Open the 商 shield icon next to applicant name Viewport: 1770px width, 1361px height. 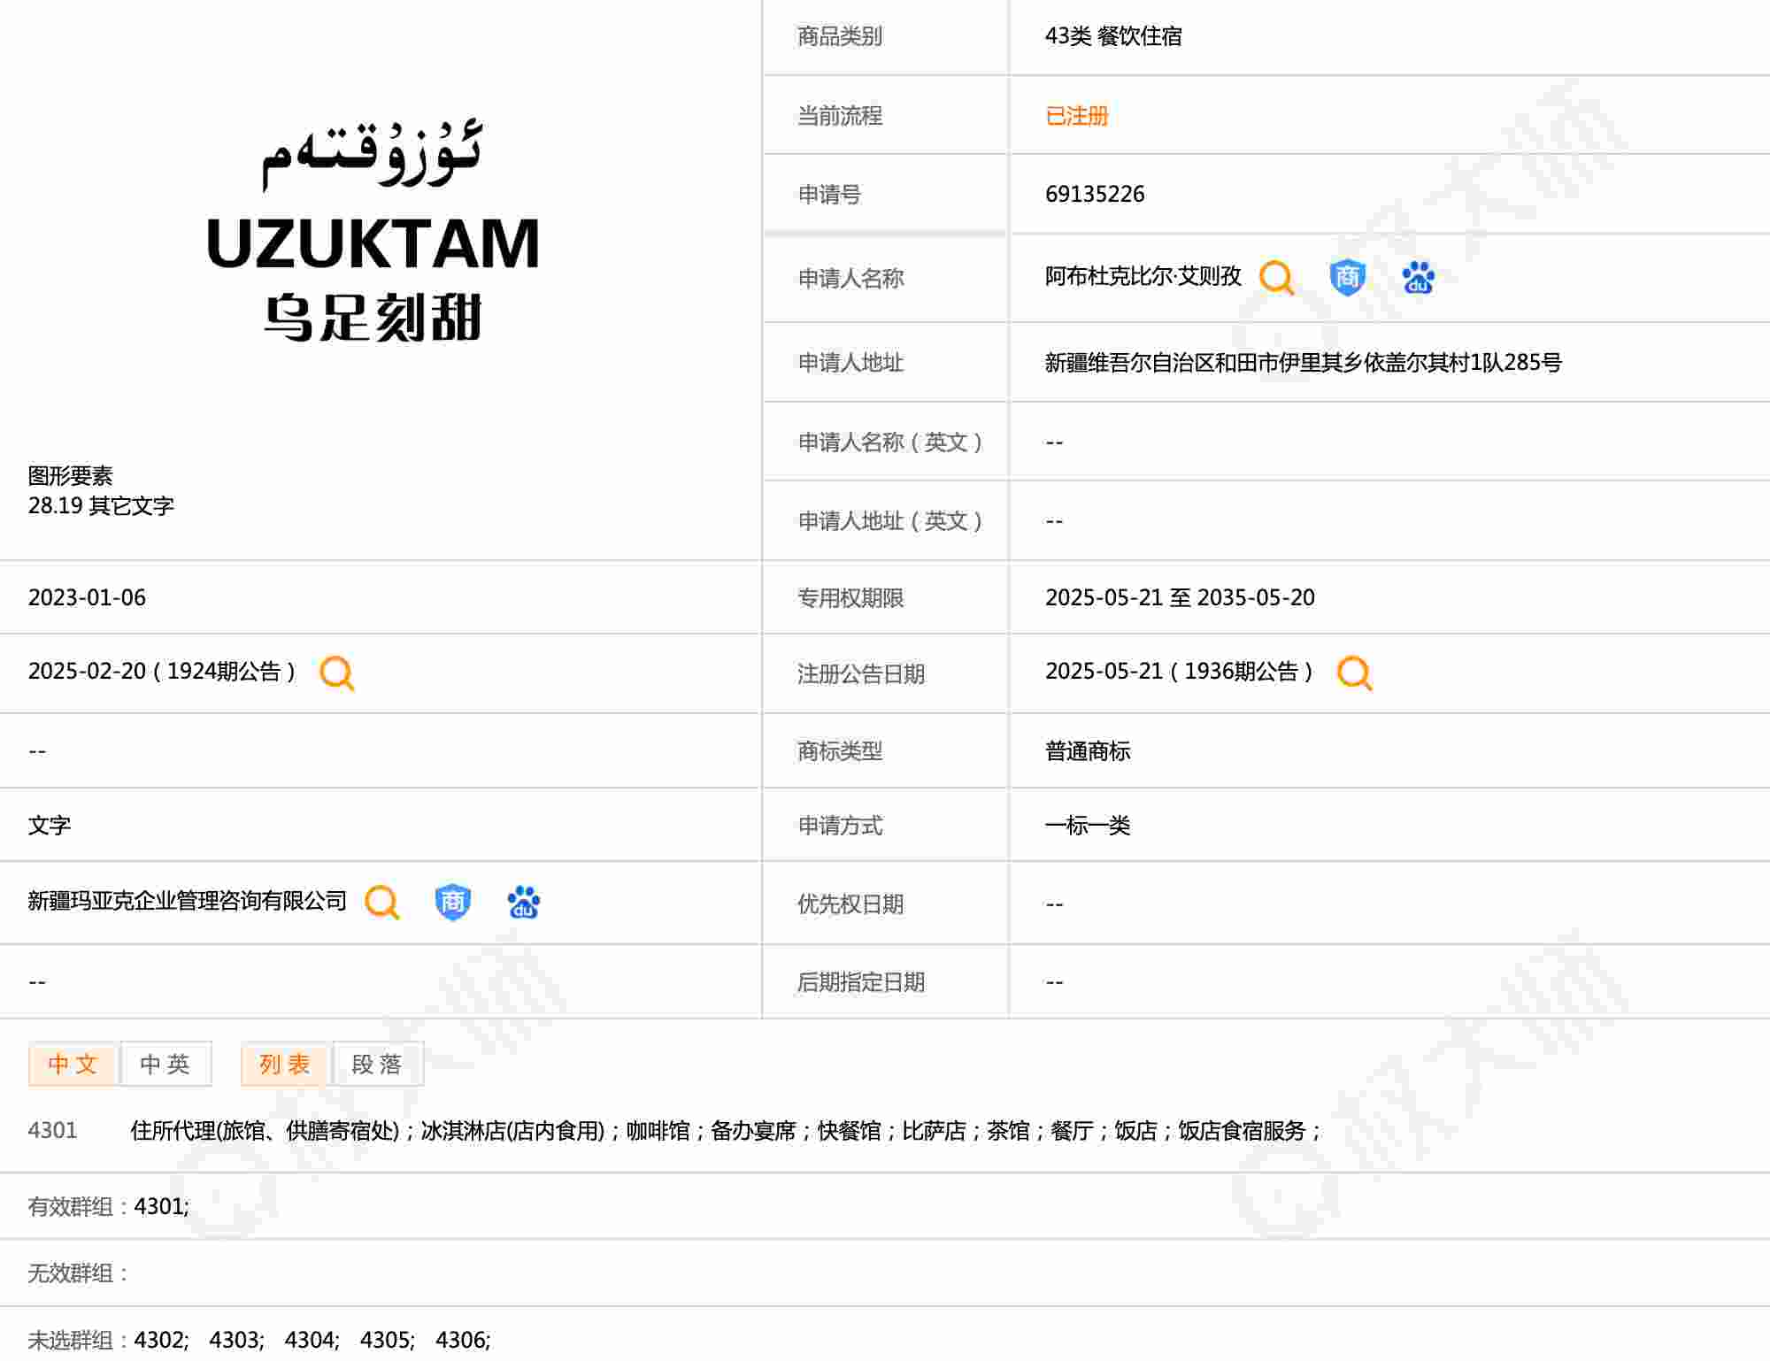[1347, 278]
